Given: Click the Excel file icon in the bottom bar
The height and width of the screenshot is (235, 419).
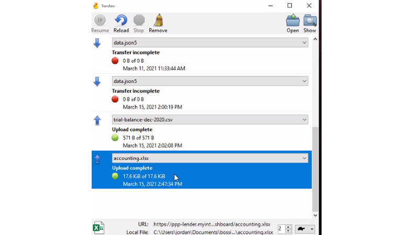Looking at the screenshot, I should (98, 228).
